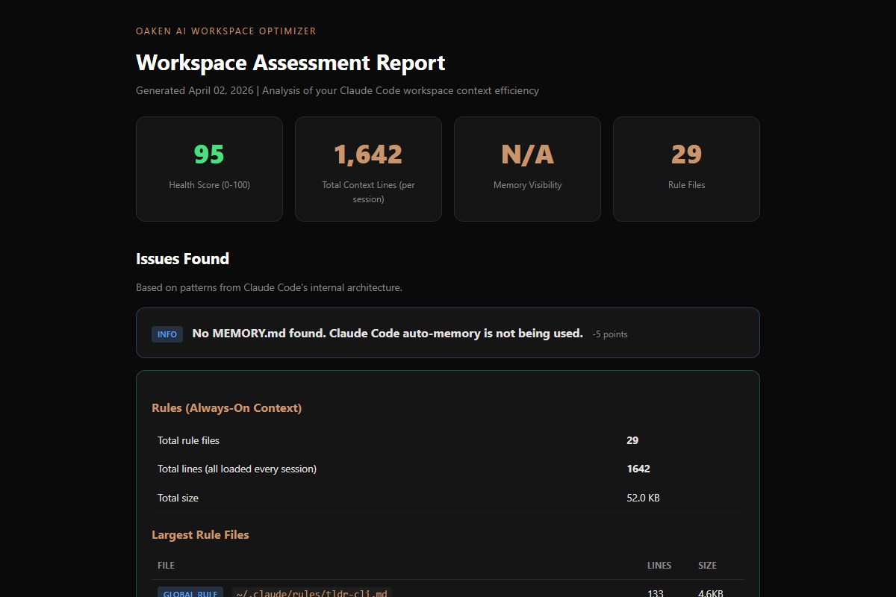Click the Issues Found section heading
The height and width of the screenshot is (597, 896).
[182, 258]
